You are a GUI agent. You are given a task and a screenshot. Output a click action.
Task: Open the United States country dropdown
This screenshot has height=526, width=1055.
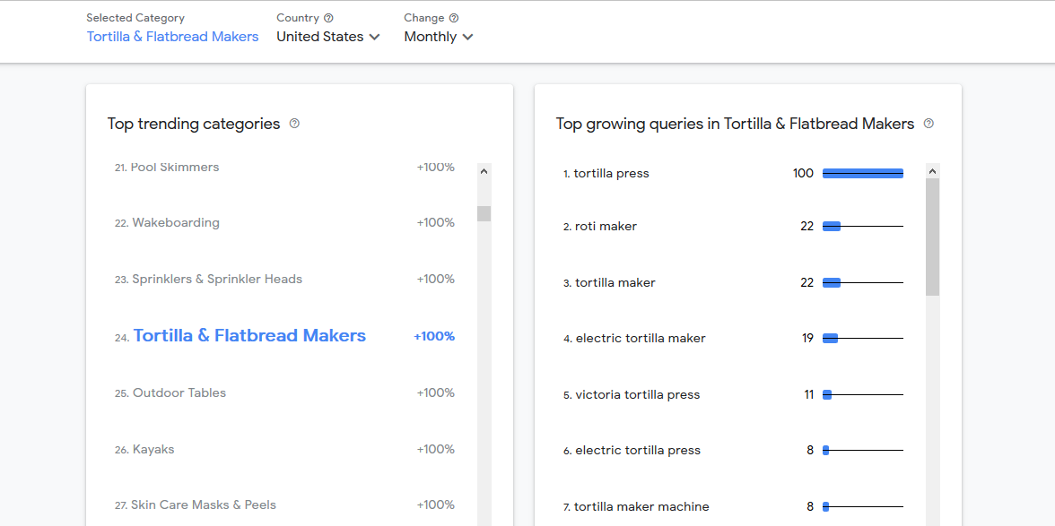point(328,37)
